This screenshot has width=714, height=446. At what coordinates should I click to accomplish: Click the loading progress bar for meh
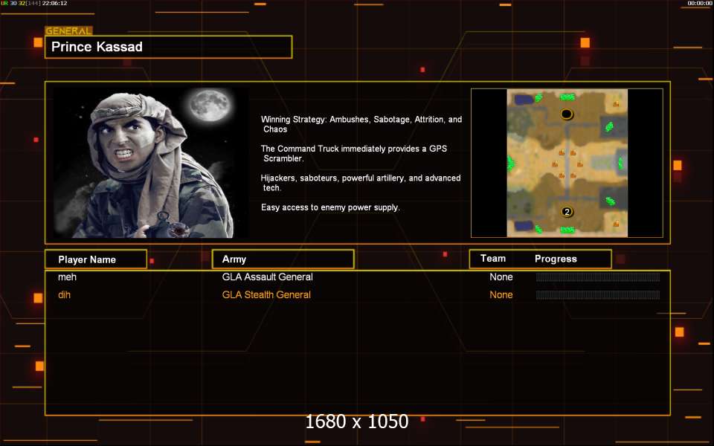click(598, 277)
